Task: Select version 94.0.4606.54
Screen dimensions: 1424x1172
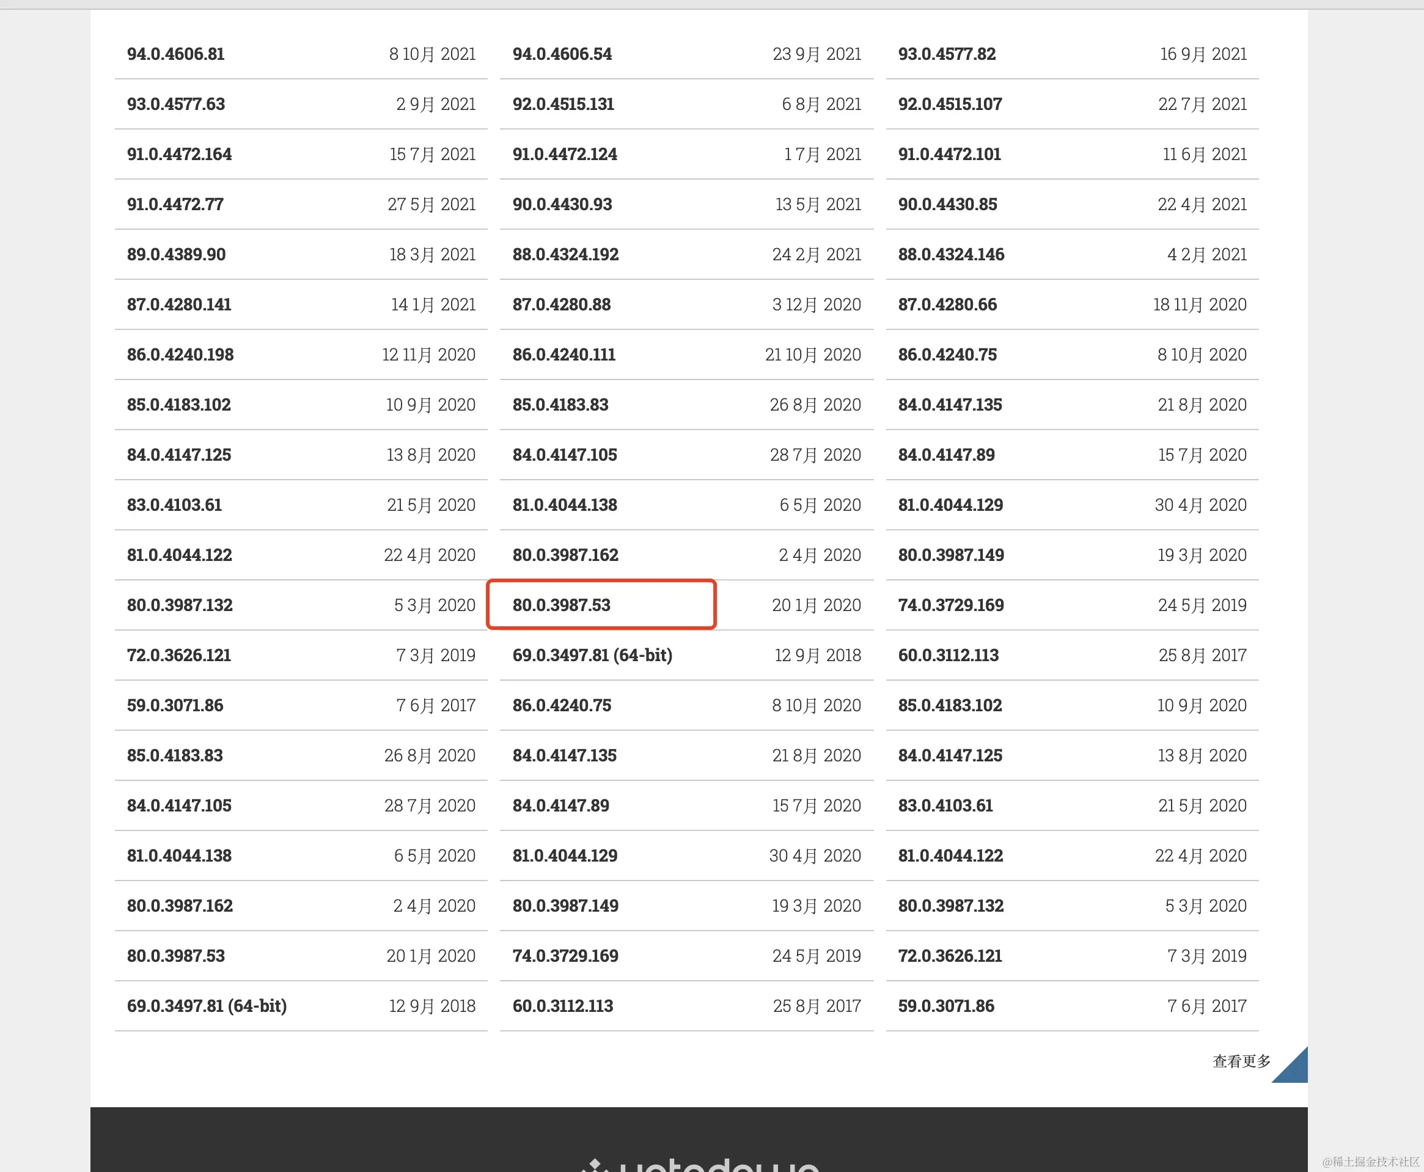Action: [562, 54]
